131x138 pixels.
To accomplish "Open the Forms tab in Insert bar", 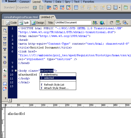I will (x=48, y=2).
